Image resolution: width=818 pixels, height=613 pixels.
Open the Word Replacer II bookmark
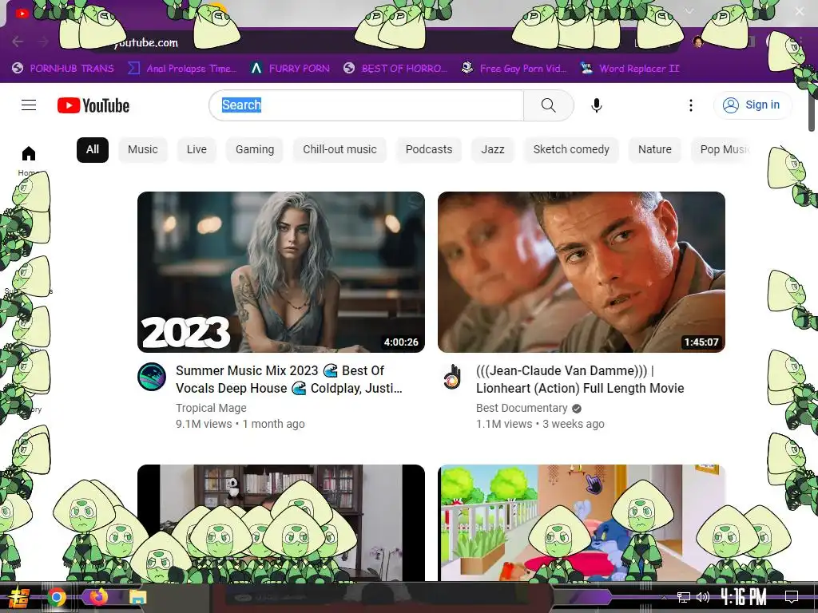tap(629, 69)
